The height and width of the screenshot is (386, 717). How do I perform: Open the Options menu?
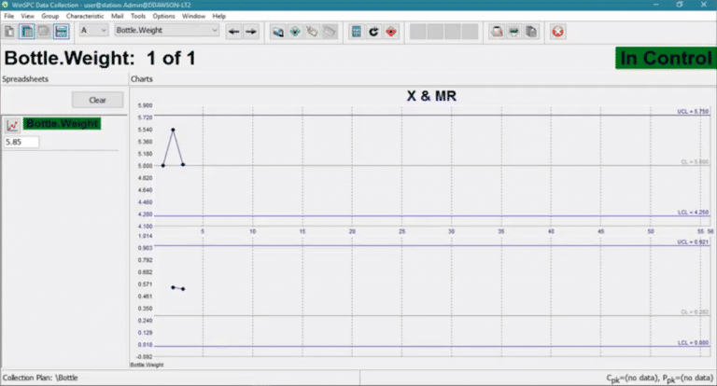point(163,16)
